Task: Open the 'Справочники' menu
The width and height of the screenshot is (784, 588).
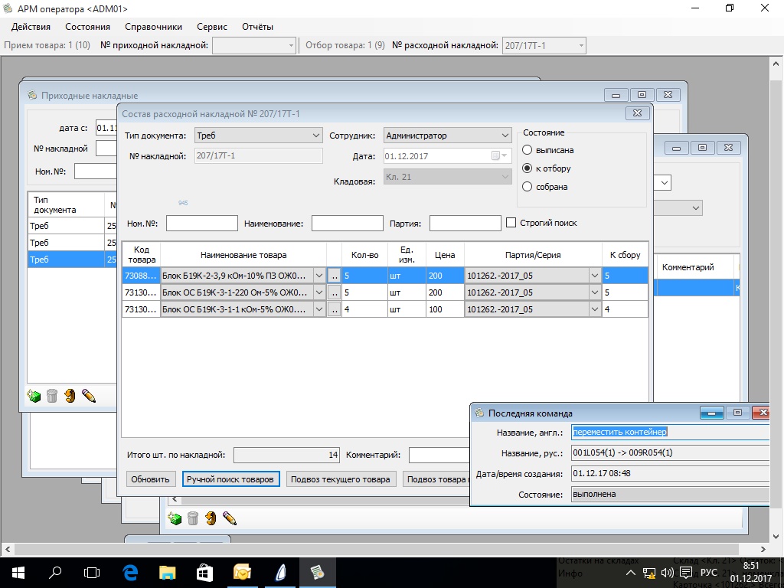Action: (153, 27)
